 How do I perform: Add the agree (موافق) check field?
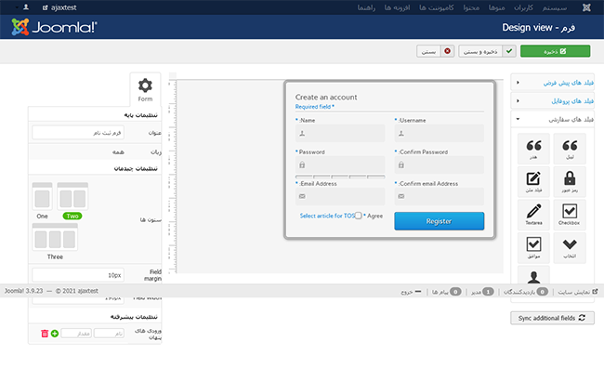[533, 247]
